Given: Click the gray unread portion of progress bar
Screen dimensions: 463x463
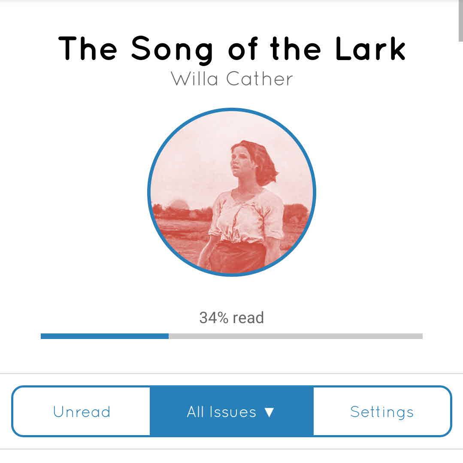Looking at the screenshot, I should (295, 336).
